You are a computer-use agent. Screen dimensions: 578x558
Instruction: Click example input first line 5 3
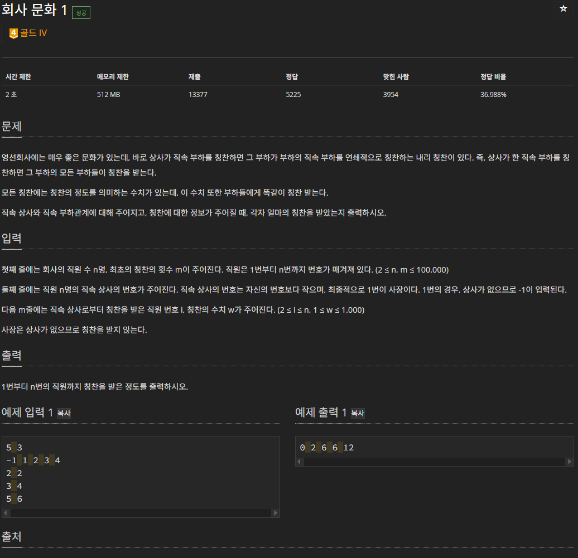point(14,448)
